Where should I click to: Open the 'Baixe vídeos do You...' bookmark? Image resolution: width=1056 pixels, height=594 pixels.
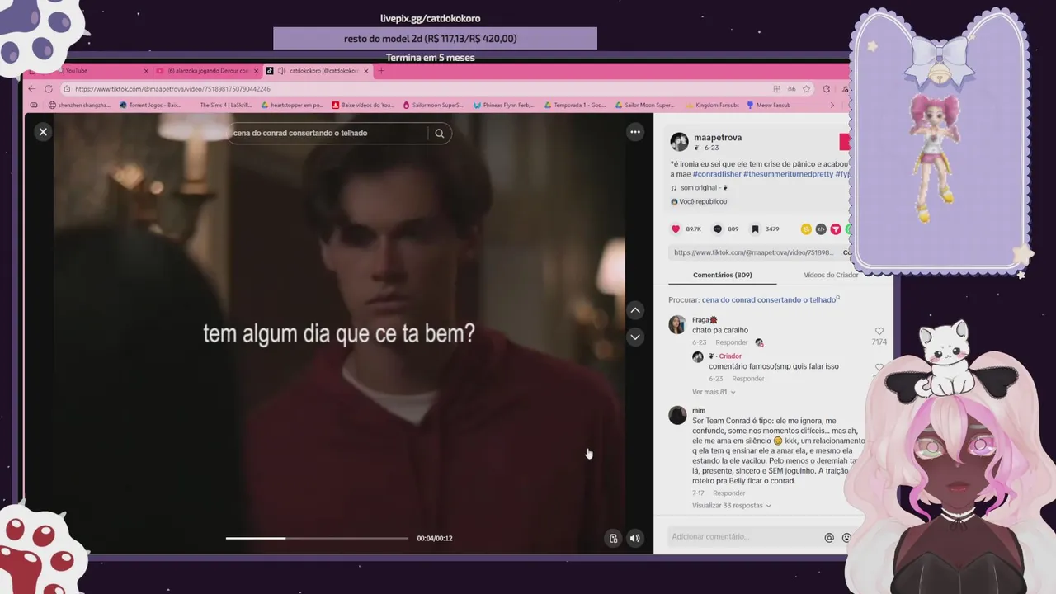[364, 106]
